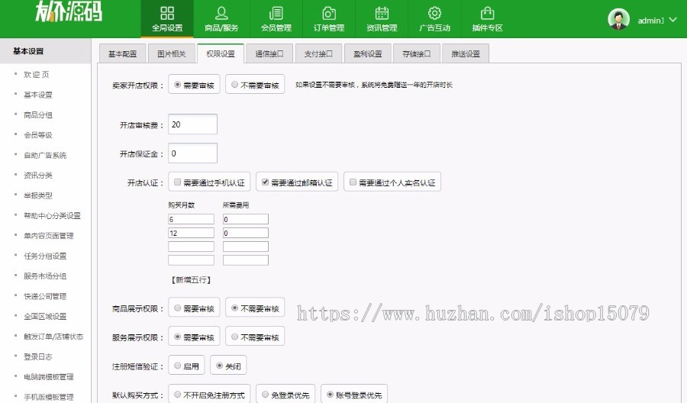Open 登录日志 sidebar link
Image resolution: width=687 pixels, height=403 pixels.
point(38,356)
